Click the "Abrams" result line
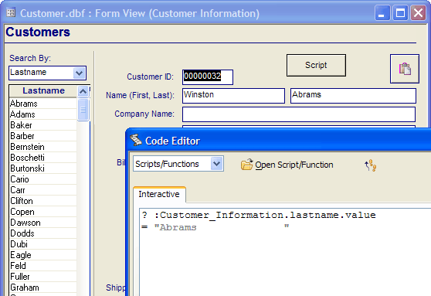Viewport: 431px width, 296px height. point(215,227)
